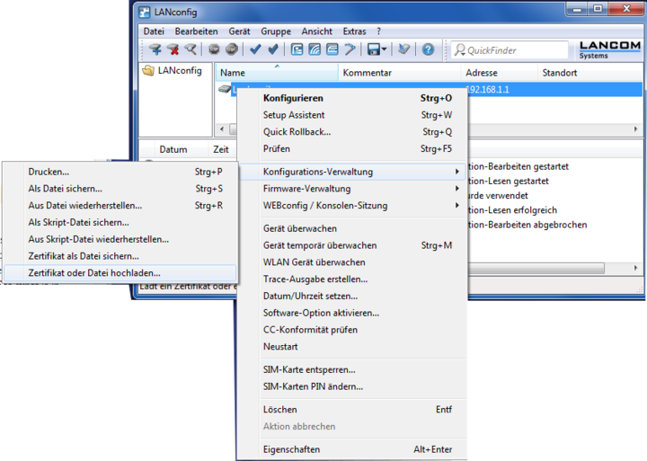Click the search devices magnifier toolbar icon
This screenshot has width=647, height=461.
point(191,49)
